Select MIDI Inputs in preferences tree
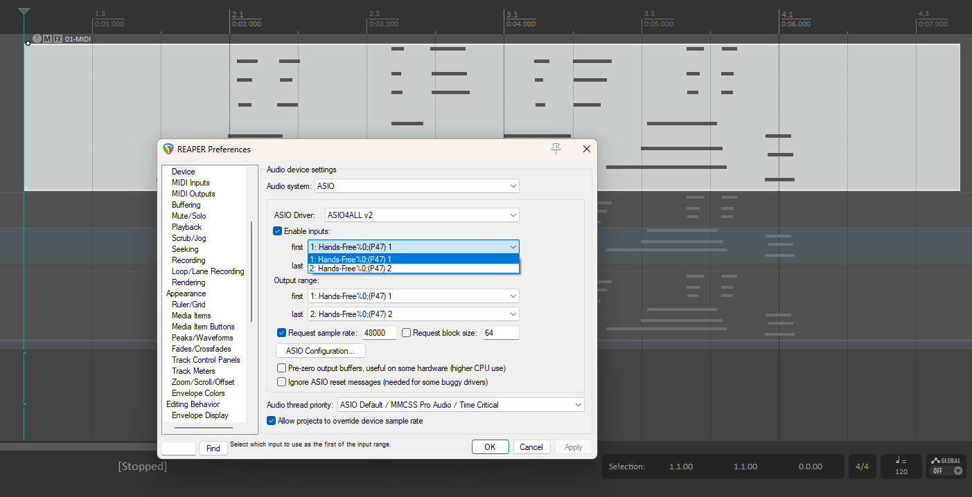 pos(191,183)
